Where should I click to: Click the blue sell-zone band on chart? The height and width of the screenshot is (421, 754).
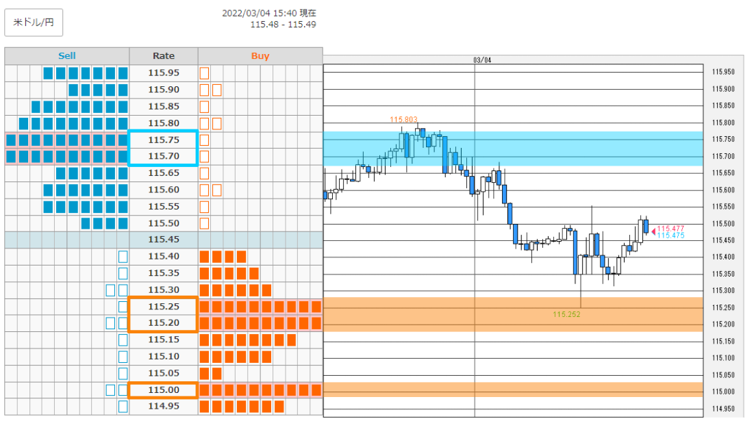coord(513,149)
